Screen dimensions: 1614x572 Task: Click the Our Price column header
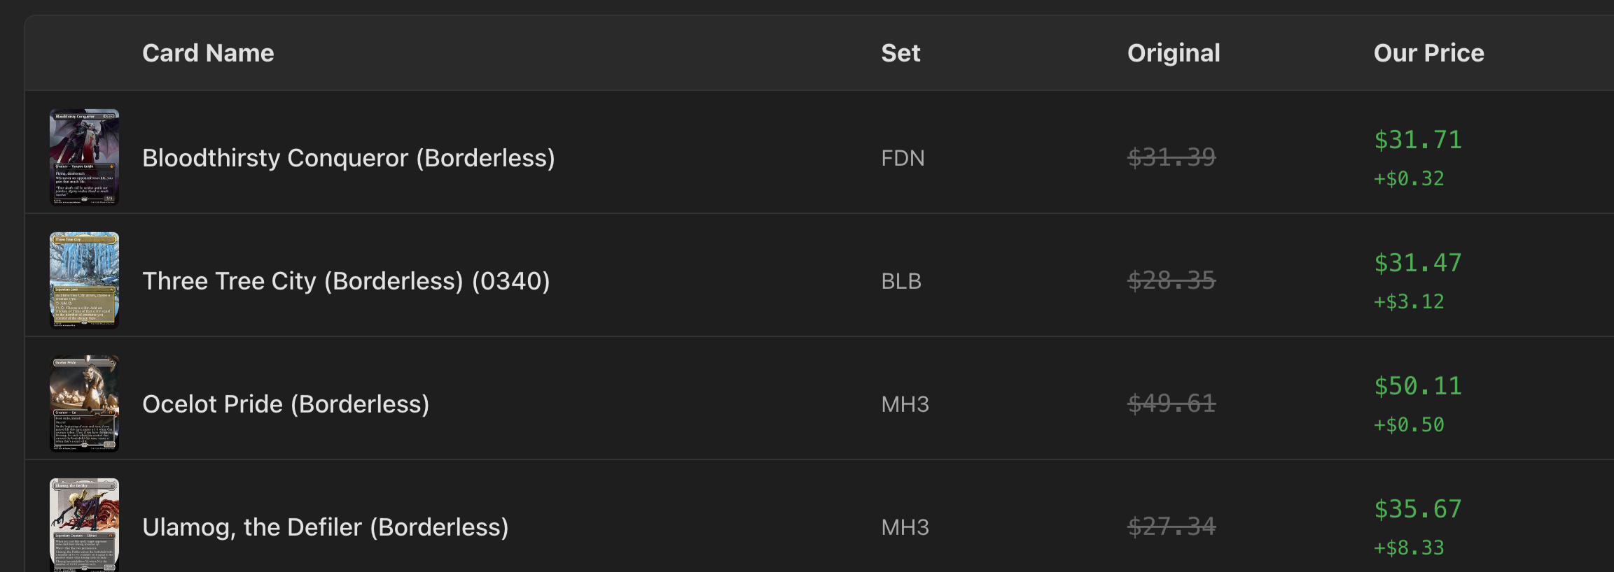point(1428,53)
